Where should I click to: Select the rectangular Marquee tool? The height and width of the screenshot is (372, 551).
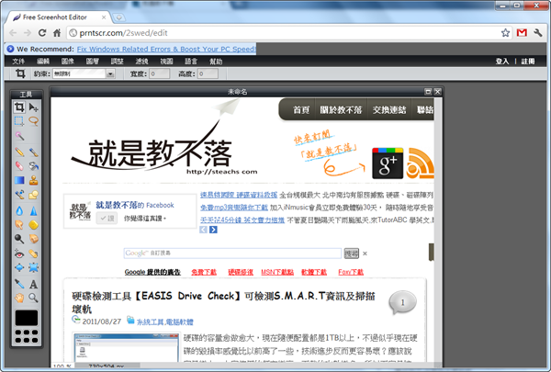pos(19,121)
